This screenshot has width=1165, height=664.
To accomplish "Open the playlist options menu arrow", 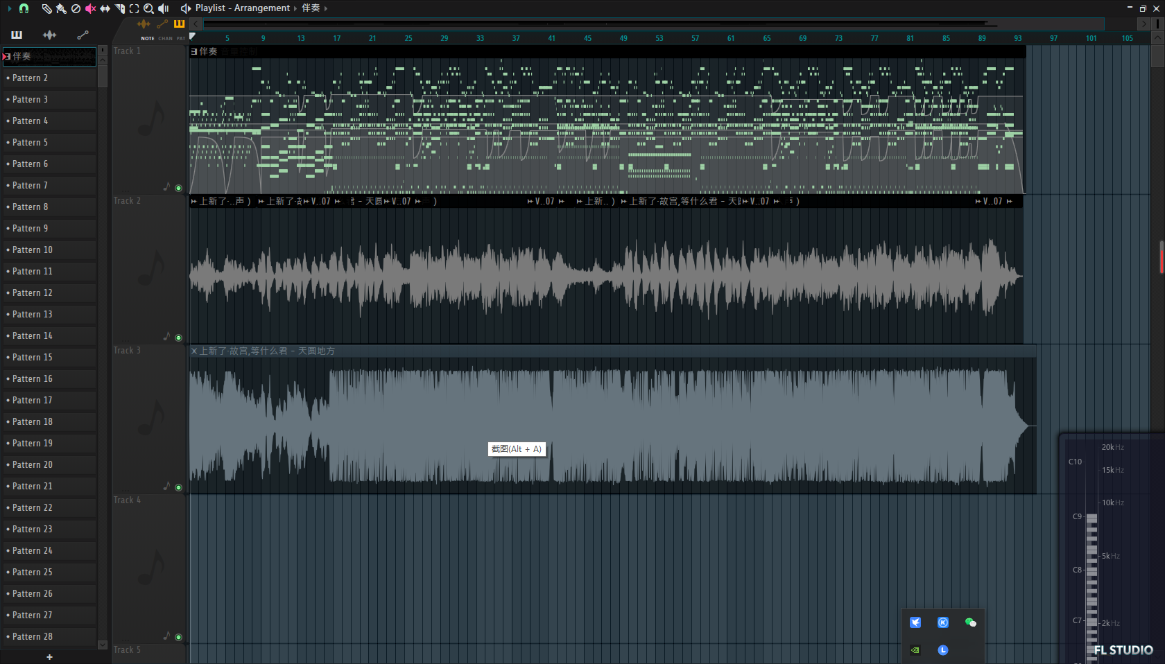I will click(9, 8).
